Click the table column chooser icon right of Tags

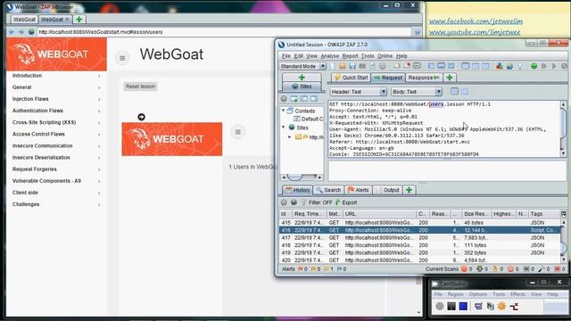click(563, 214)
